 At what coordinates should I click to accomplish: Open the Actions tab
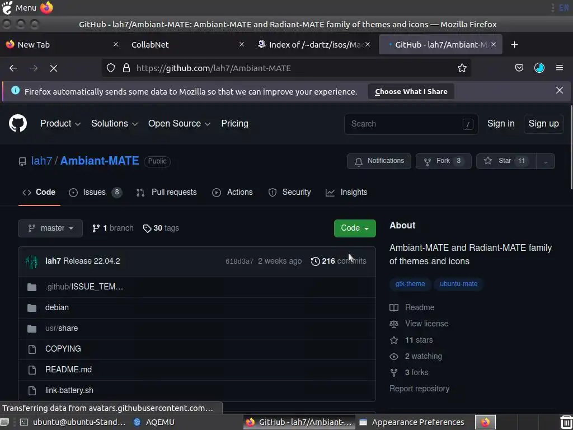(232, 193)
